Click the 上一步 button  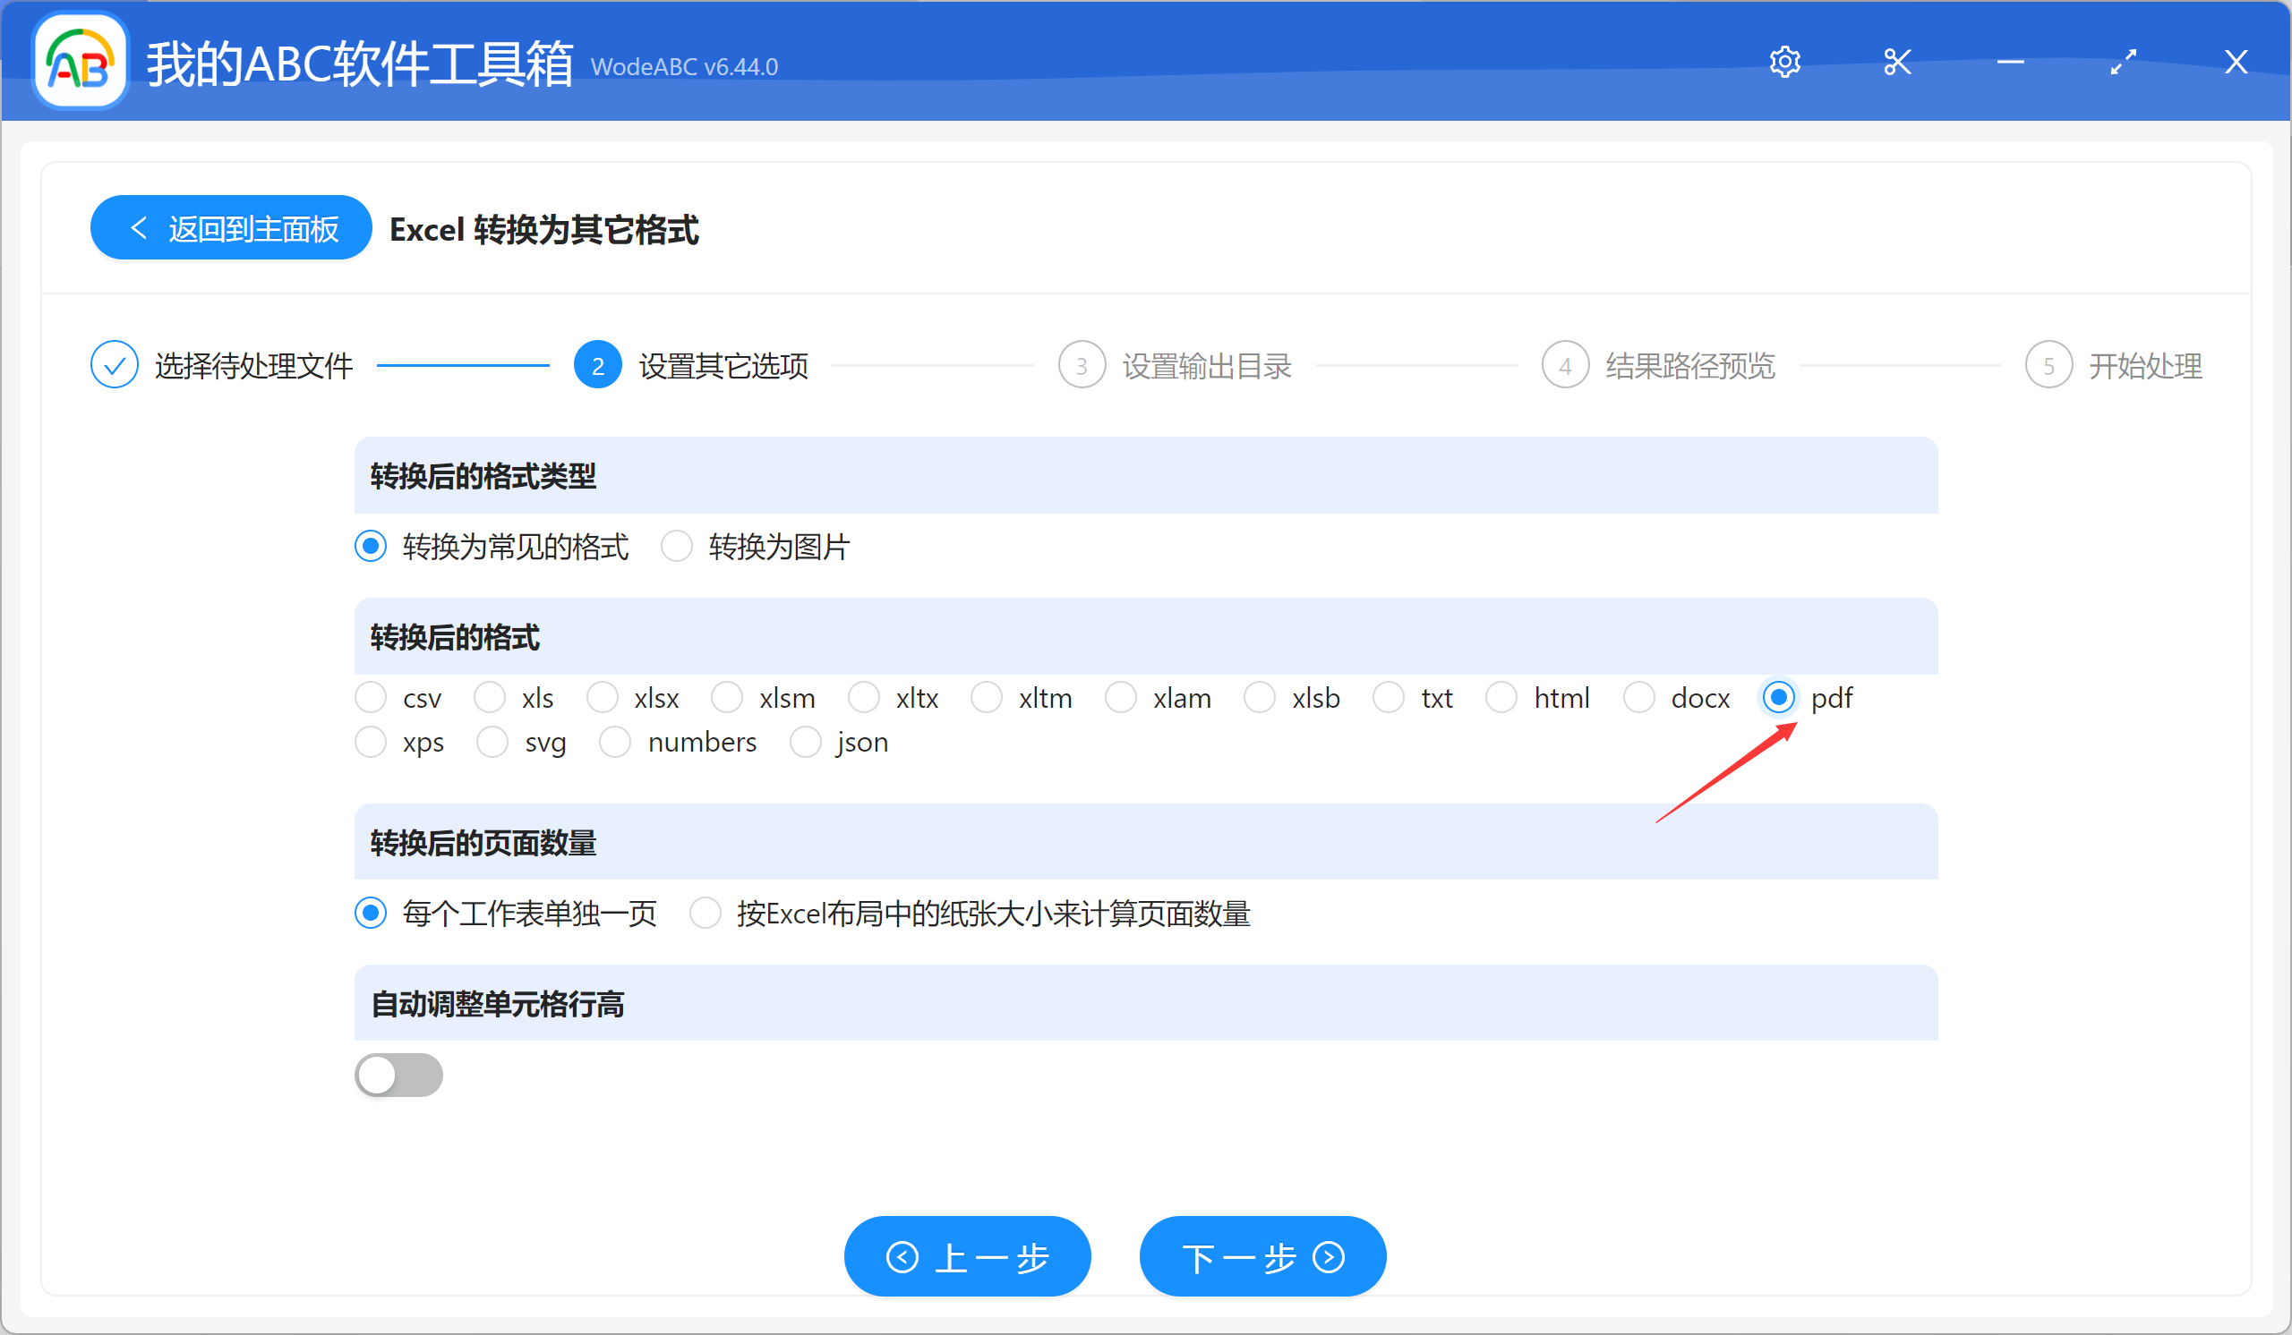[967, 1256]
